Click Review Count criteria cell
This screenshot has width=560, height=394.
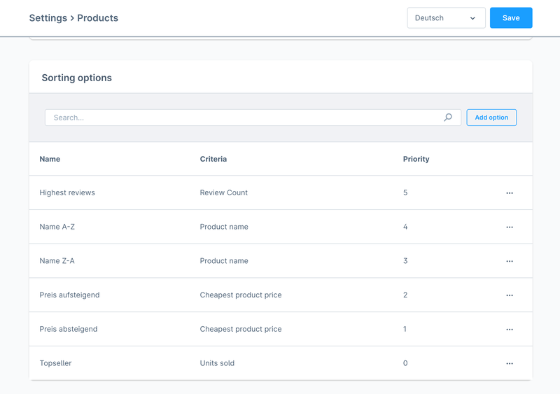click(223, 192)
